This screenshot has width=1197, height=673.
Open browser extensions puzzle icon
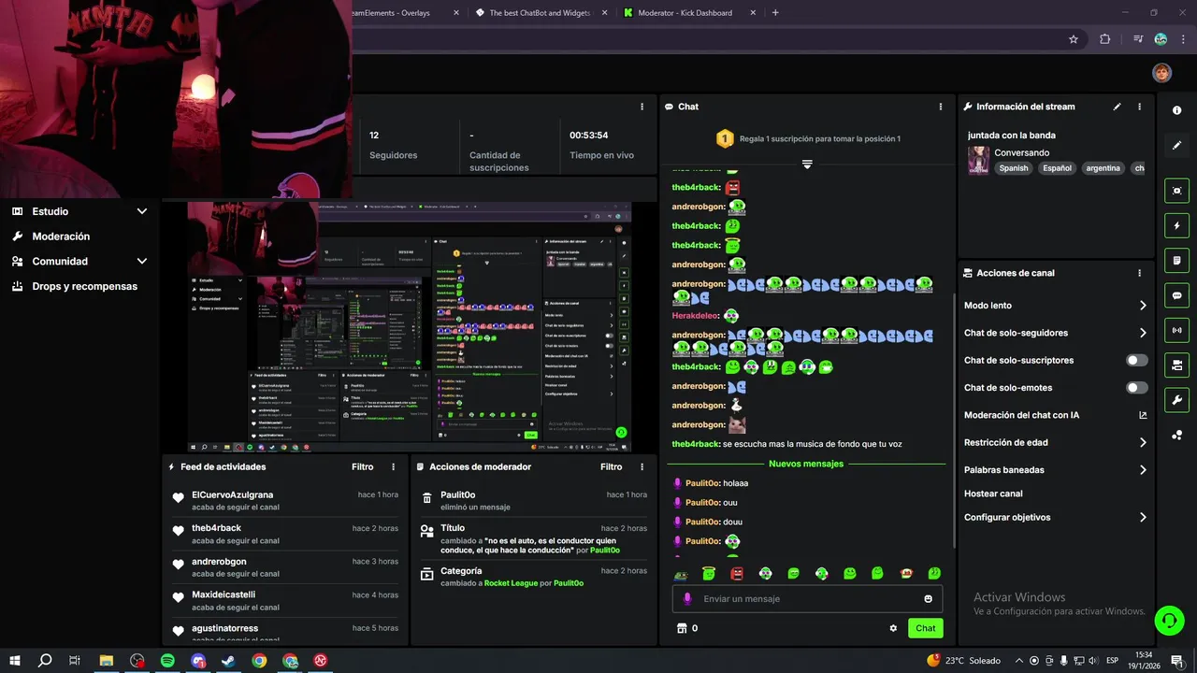coord(1105,39)
